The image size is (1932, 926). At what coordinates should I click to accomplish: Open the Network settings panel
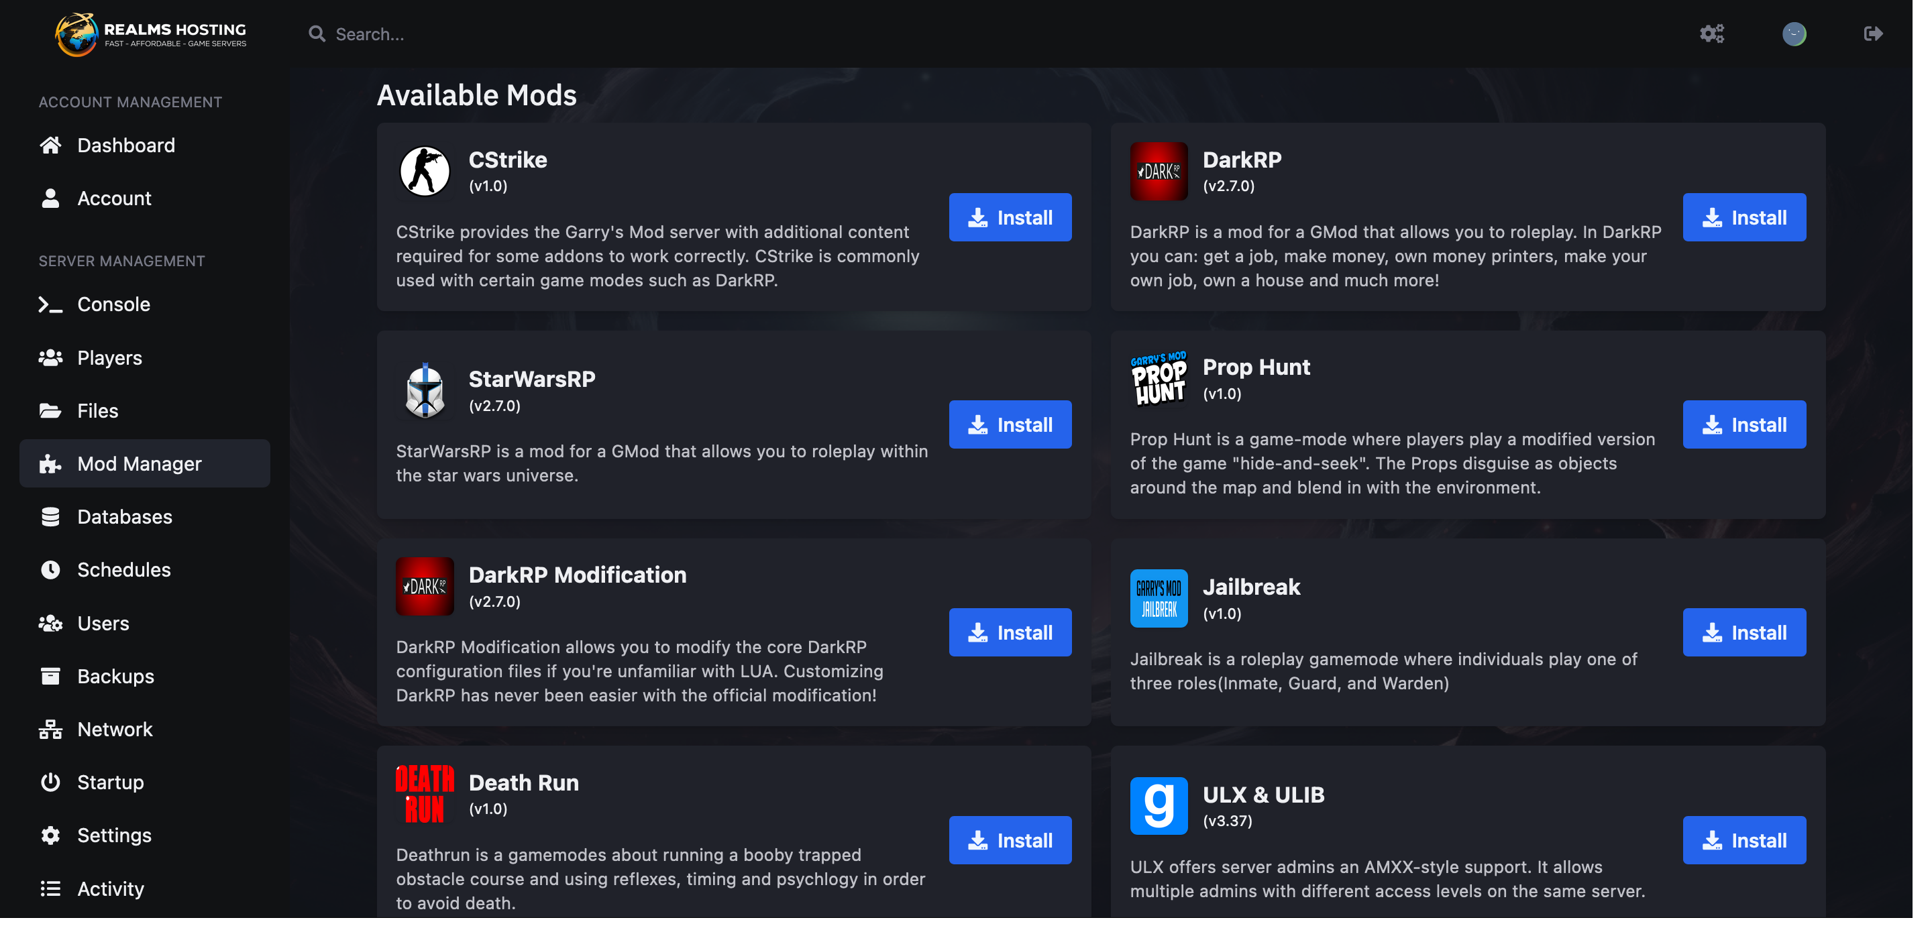point(115,729)
